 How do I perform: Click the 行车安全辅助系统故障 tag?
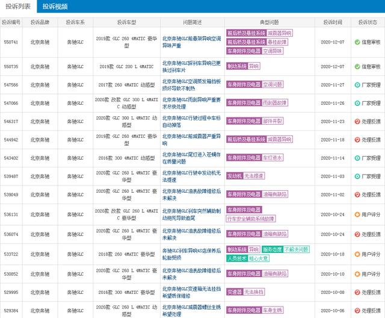[x=251, y=219]
